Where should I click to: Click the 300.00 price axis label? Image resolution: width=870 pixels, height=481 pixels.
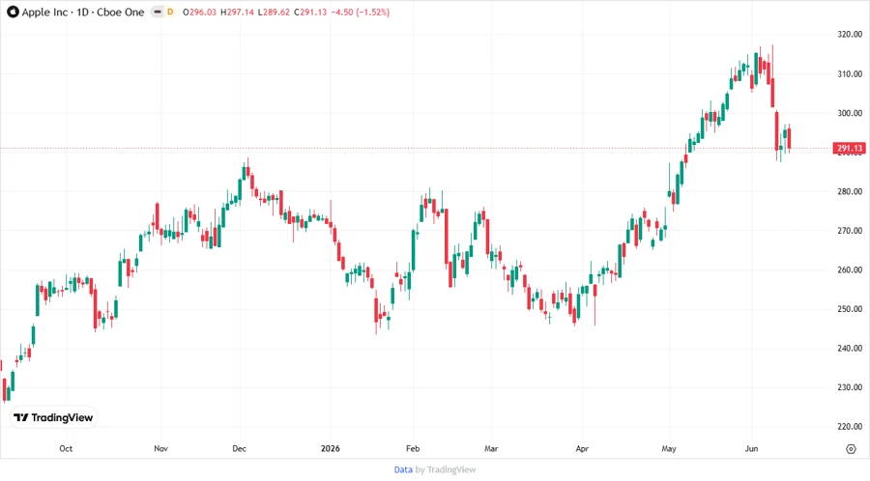point(850,113)
